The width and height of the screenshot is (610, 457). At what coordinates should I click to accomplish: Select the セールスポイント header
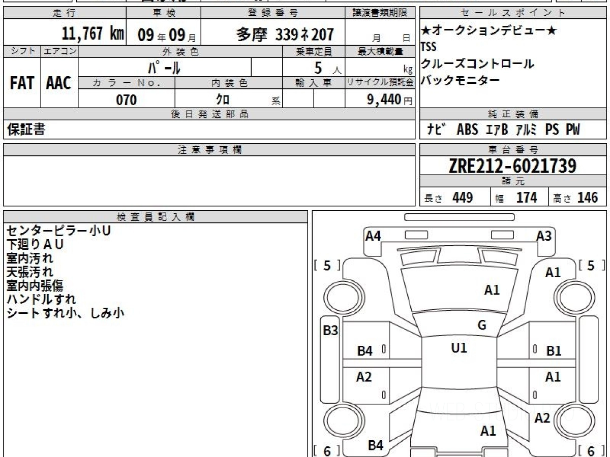[512, 13]
